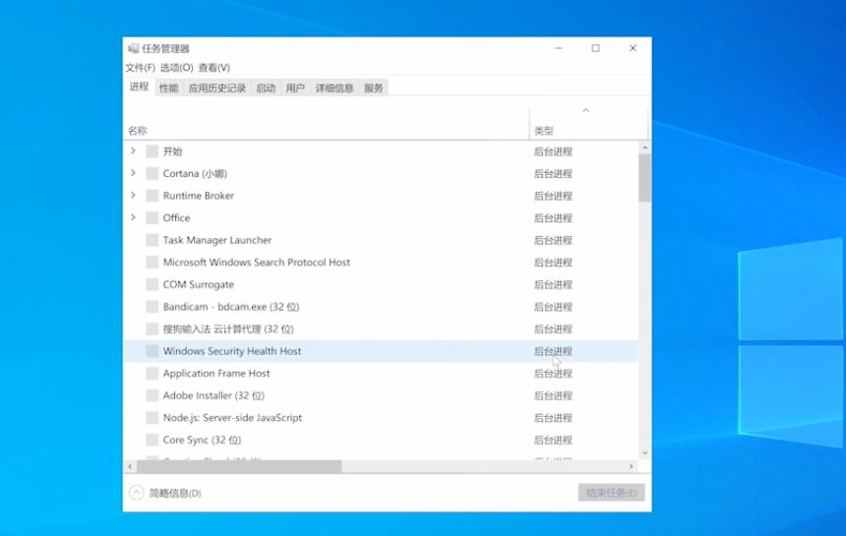846x536 pixels.
Task: Click the Cortana (小娜) process icon
Action: [152, 174]
